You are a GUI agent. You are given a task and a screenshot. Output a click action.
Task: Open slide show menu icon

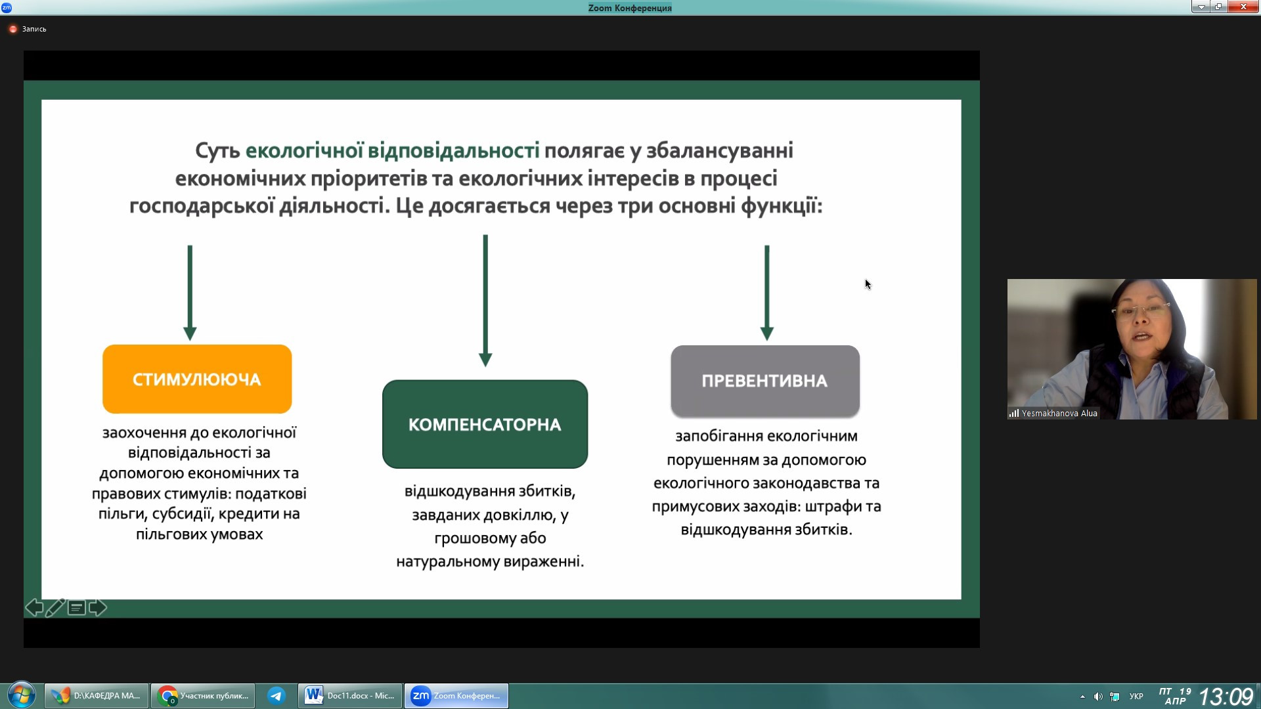77,608
